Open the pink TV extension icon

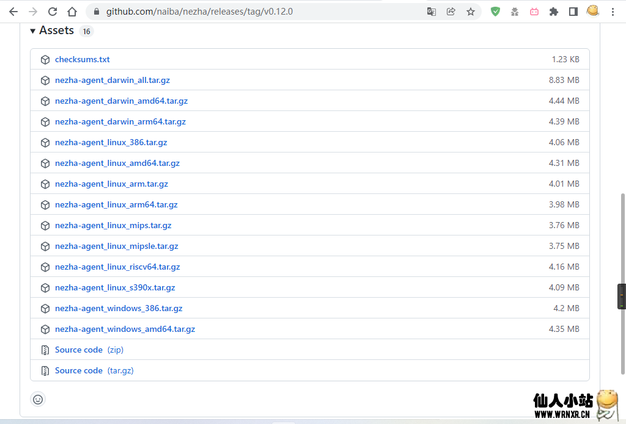[x=534, y=12]
